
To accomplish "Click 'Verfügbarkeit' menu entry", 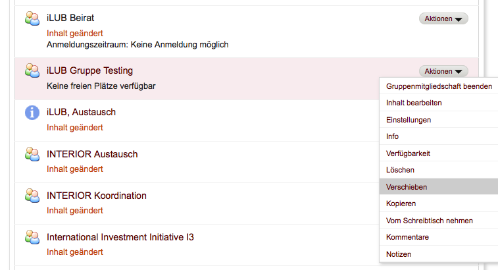I will [x=407, y=153].
